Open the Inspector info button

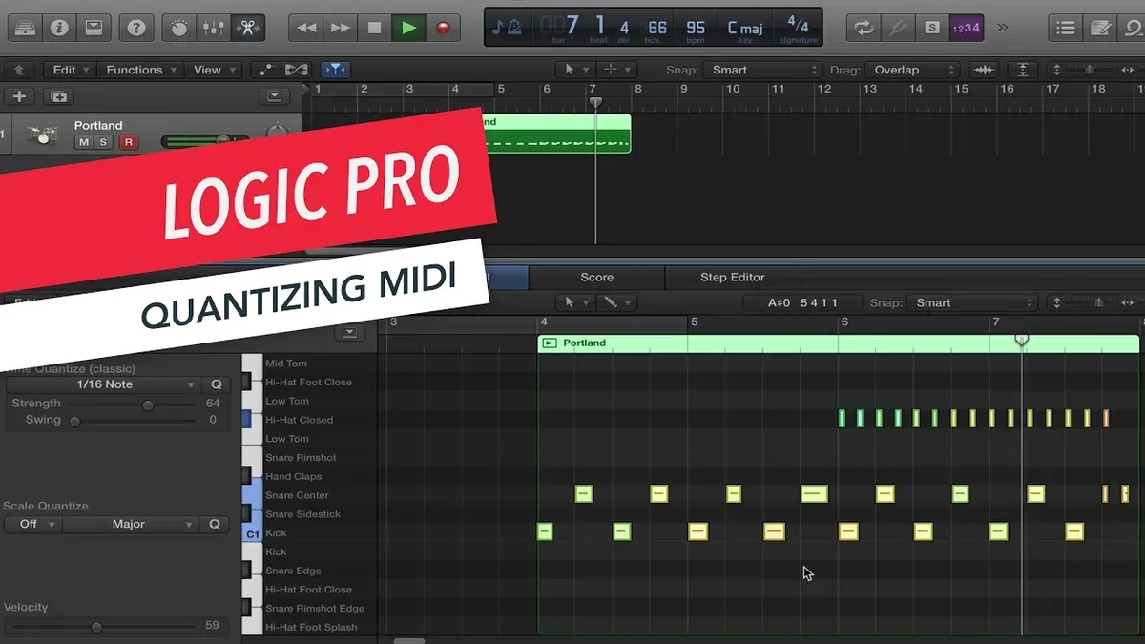59,28
